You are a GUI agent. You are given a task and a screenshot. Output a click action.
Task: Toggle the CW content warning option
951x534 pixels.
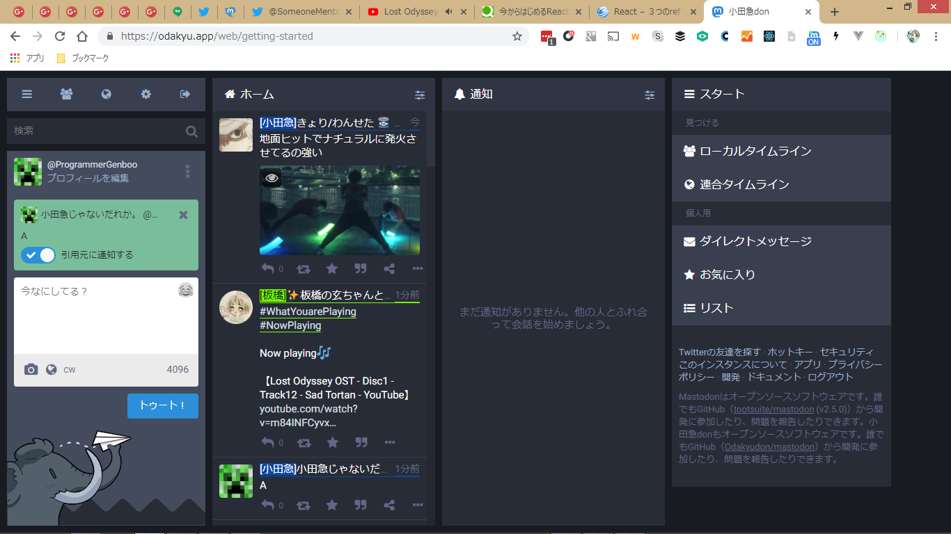[x=70, y=370]
